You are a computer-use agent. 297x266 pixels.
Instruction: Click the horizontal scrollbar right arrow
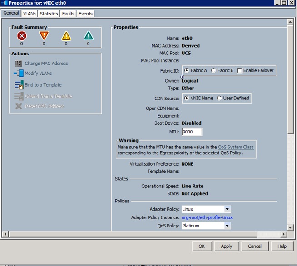[283, 234]
